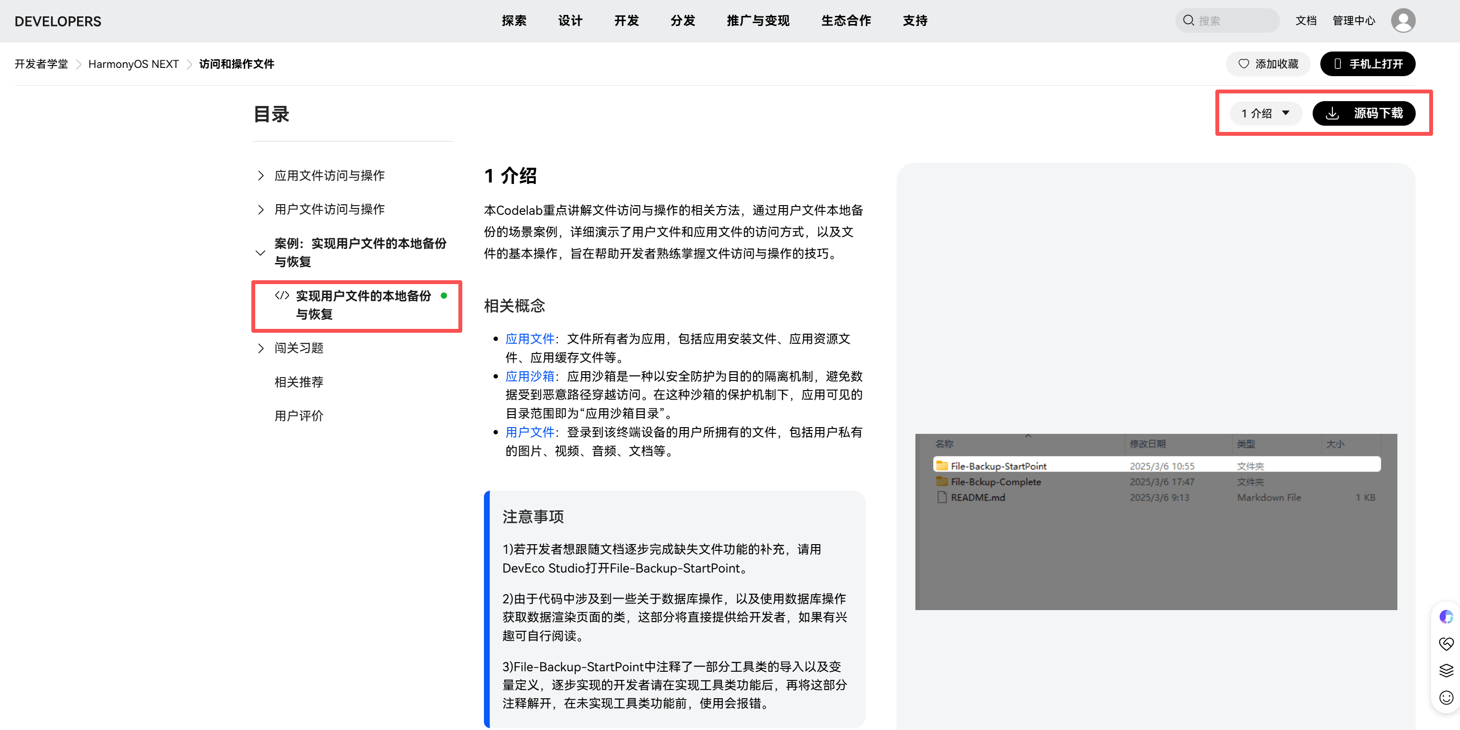Open the 应用沙箱 hyperlink
Image resolution: width=1460 pixels, height=730 pixels.
(529, 377)
